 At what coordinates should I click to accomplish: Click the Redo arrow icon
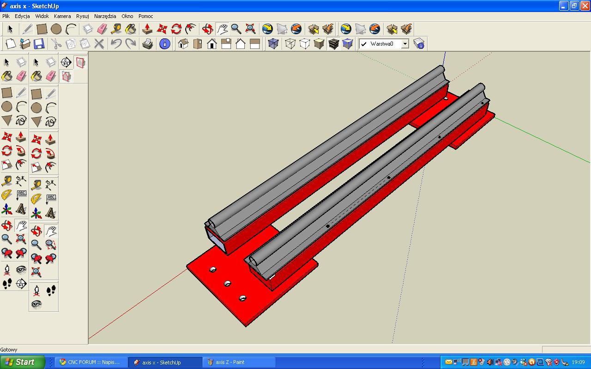[x=131, y=44]
